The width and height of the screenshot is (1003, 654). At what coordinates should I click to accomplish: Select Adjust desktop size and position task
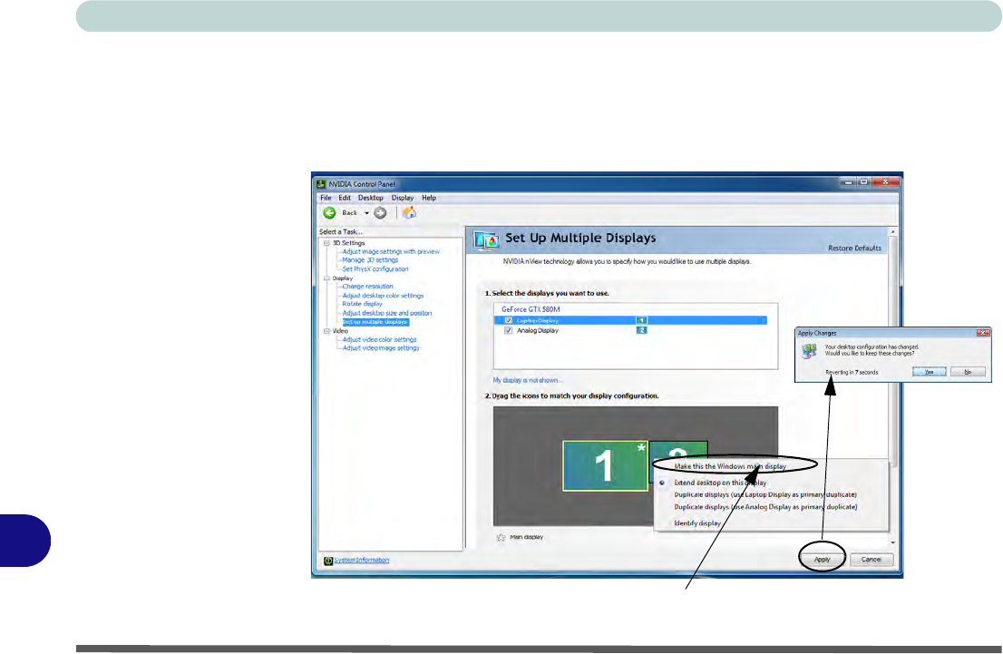[x=387, y=313]
